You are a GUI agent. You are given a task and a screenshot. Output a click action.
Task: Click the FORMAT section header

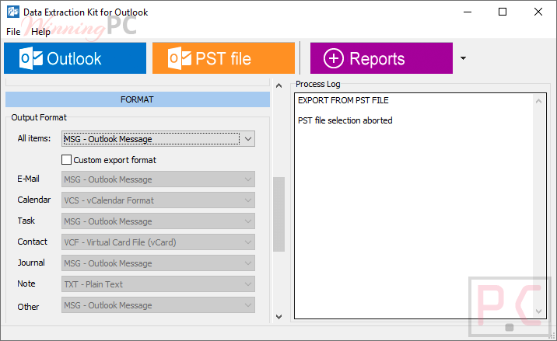pos(138,99)
